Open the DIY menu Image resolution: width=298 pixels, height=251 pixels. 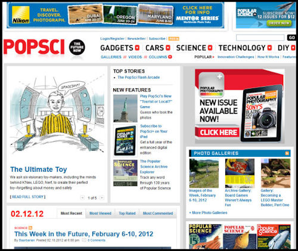pyautogui.click(x=283, y=48)
